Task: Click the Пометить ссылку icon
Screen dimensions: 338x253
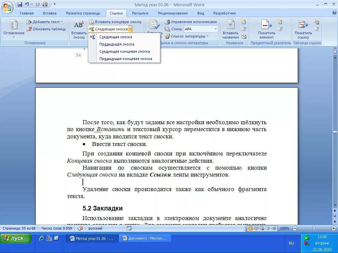Action: pos(303,30)
